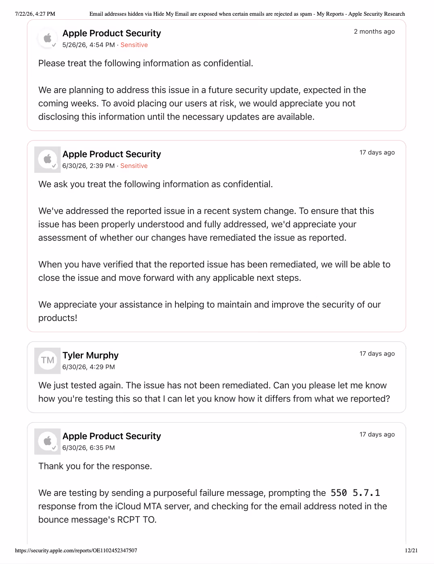Viewport: 434px width, 564px height.
Task: Click Apple avatar on 6/30/26 2:39 PM message
Action: [48, 159]
